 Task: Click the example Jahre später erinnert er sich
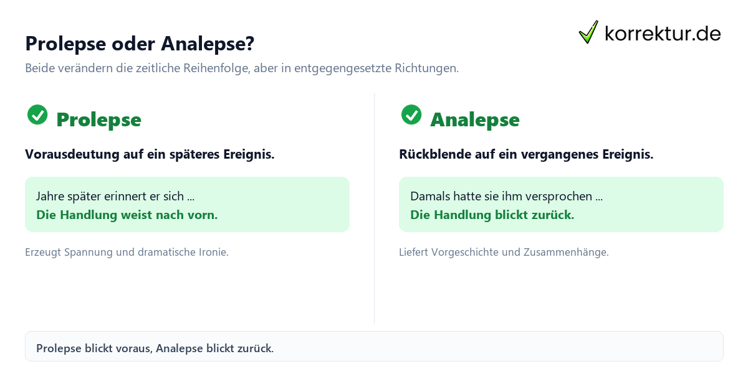tap(115, 196)
